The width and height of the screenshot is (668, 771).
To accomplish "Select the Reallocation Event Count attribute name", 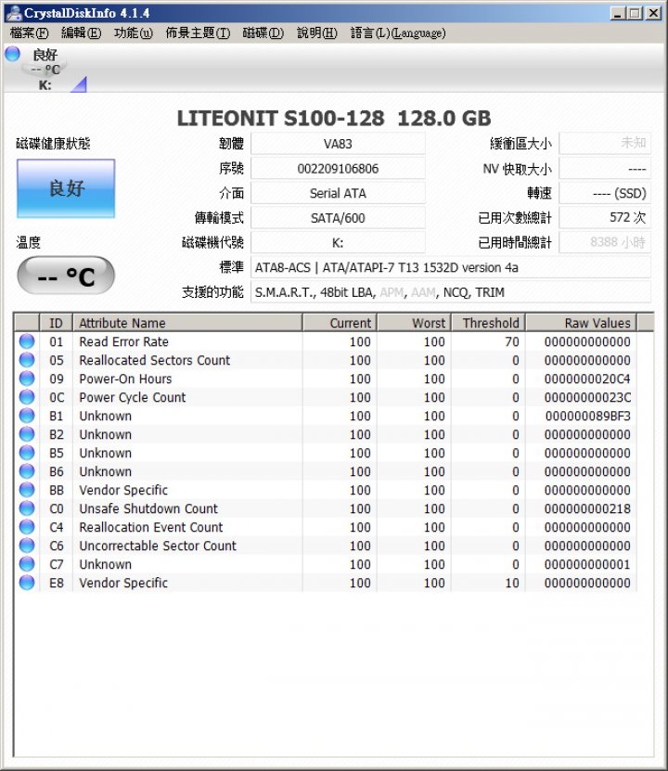I will point(151,527).
